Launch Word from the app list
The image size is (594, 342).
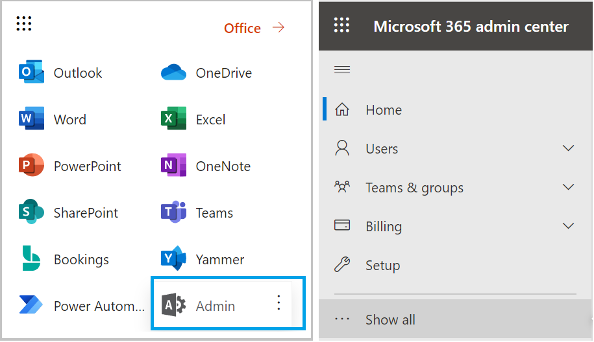[31, 119]
